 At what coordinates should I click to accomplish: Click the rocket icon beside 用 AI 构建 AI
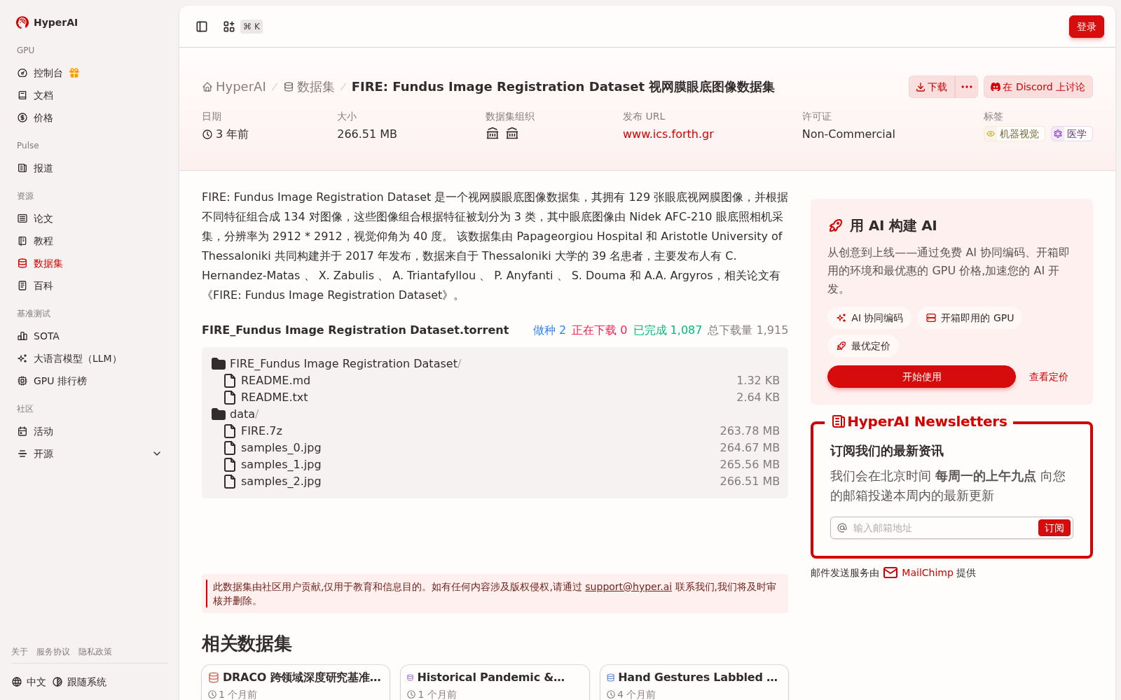point(835,225)
